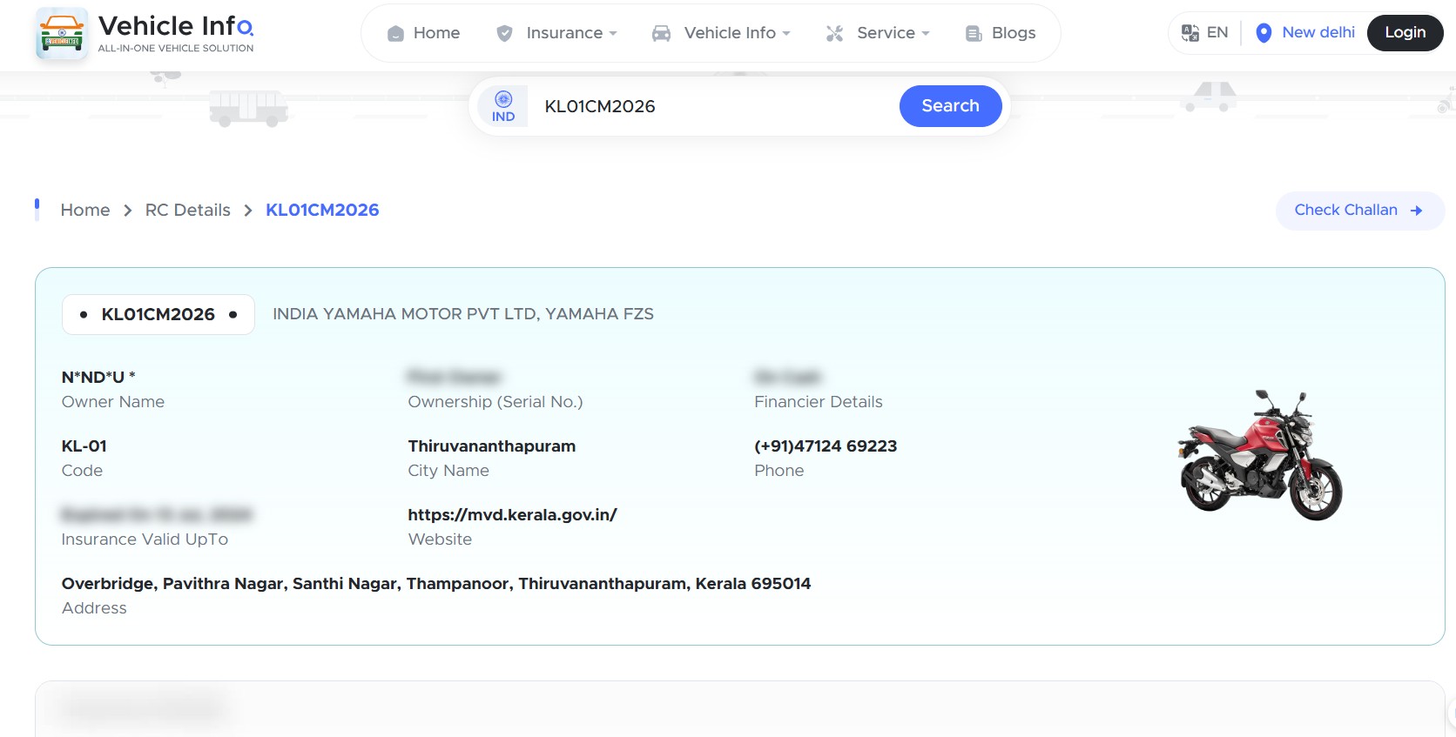Click the KL01CM2026 number plate badge
1456x737 pixels.
158,315
